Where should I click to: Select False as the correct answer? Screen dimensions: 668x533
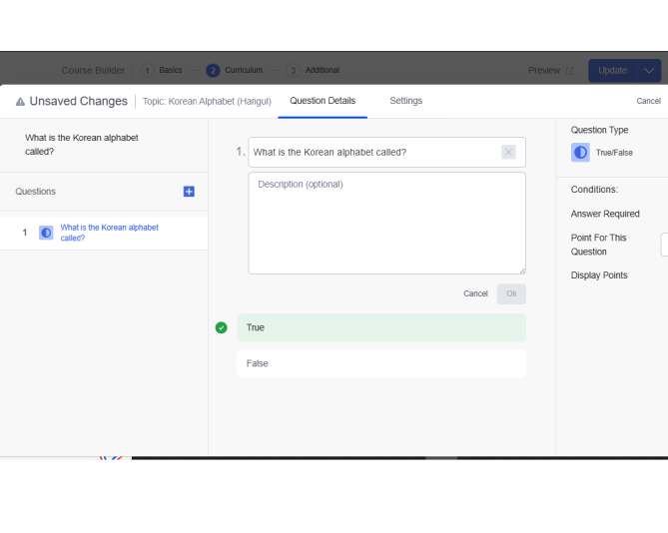380,363
